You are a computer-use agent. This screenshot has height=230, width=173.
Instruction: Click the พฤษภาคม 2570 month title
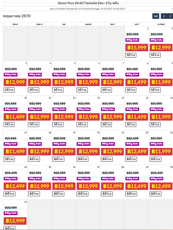[x=17, y=16]
